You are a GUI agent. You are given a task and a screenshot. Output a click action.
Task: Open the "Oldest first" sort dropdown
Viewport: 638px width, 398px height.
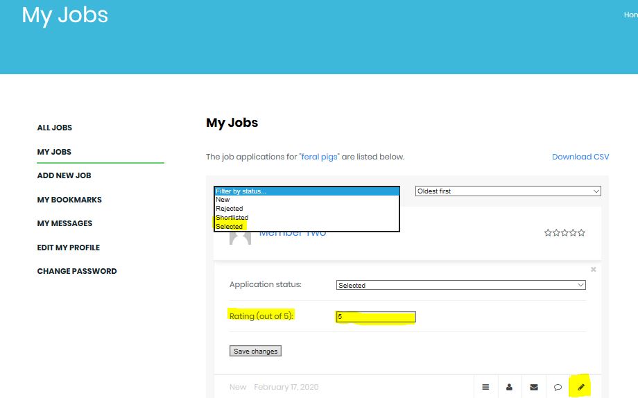point(508,191)
